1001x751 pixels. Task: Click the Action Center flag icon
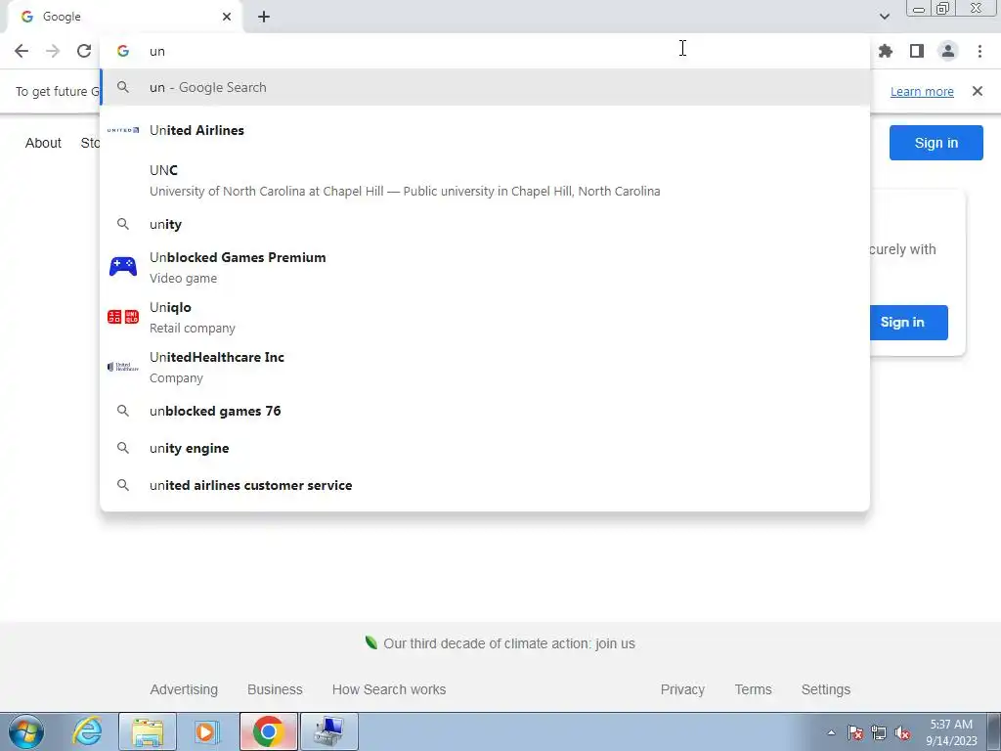click(855, 732)
